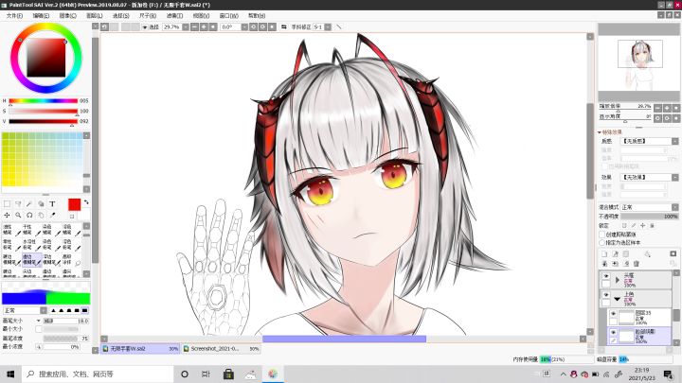Rotate canvas counterclockwise in toolbar
This screenshot has width=682, height=383.
point(254,26)
